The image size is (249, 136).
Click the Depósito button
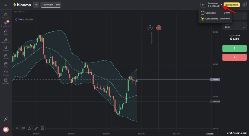pos(232,5)
